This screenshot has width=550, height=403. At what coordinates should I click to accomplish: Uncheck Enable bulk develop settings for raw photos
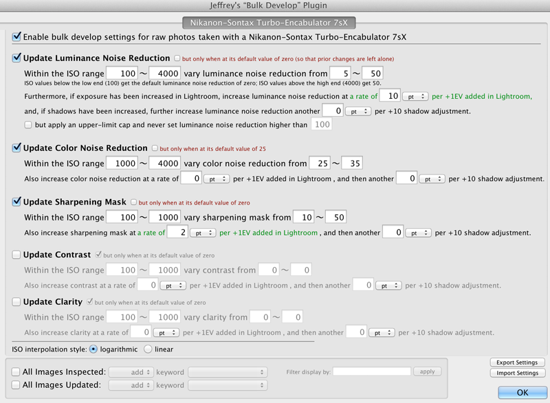[x=16, y=36]
